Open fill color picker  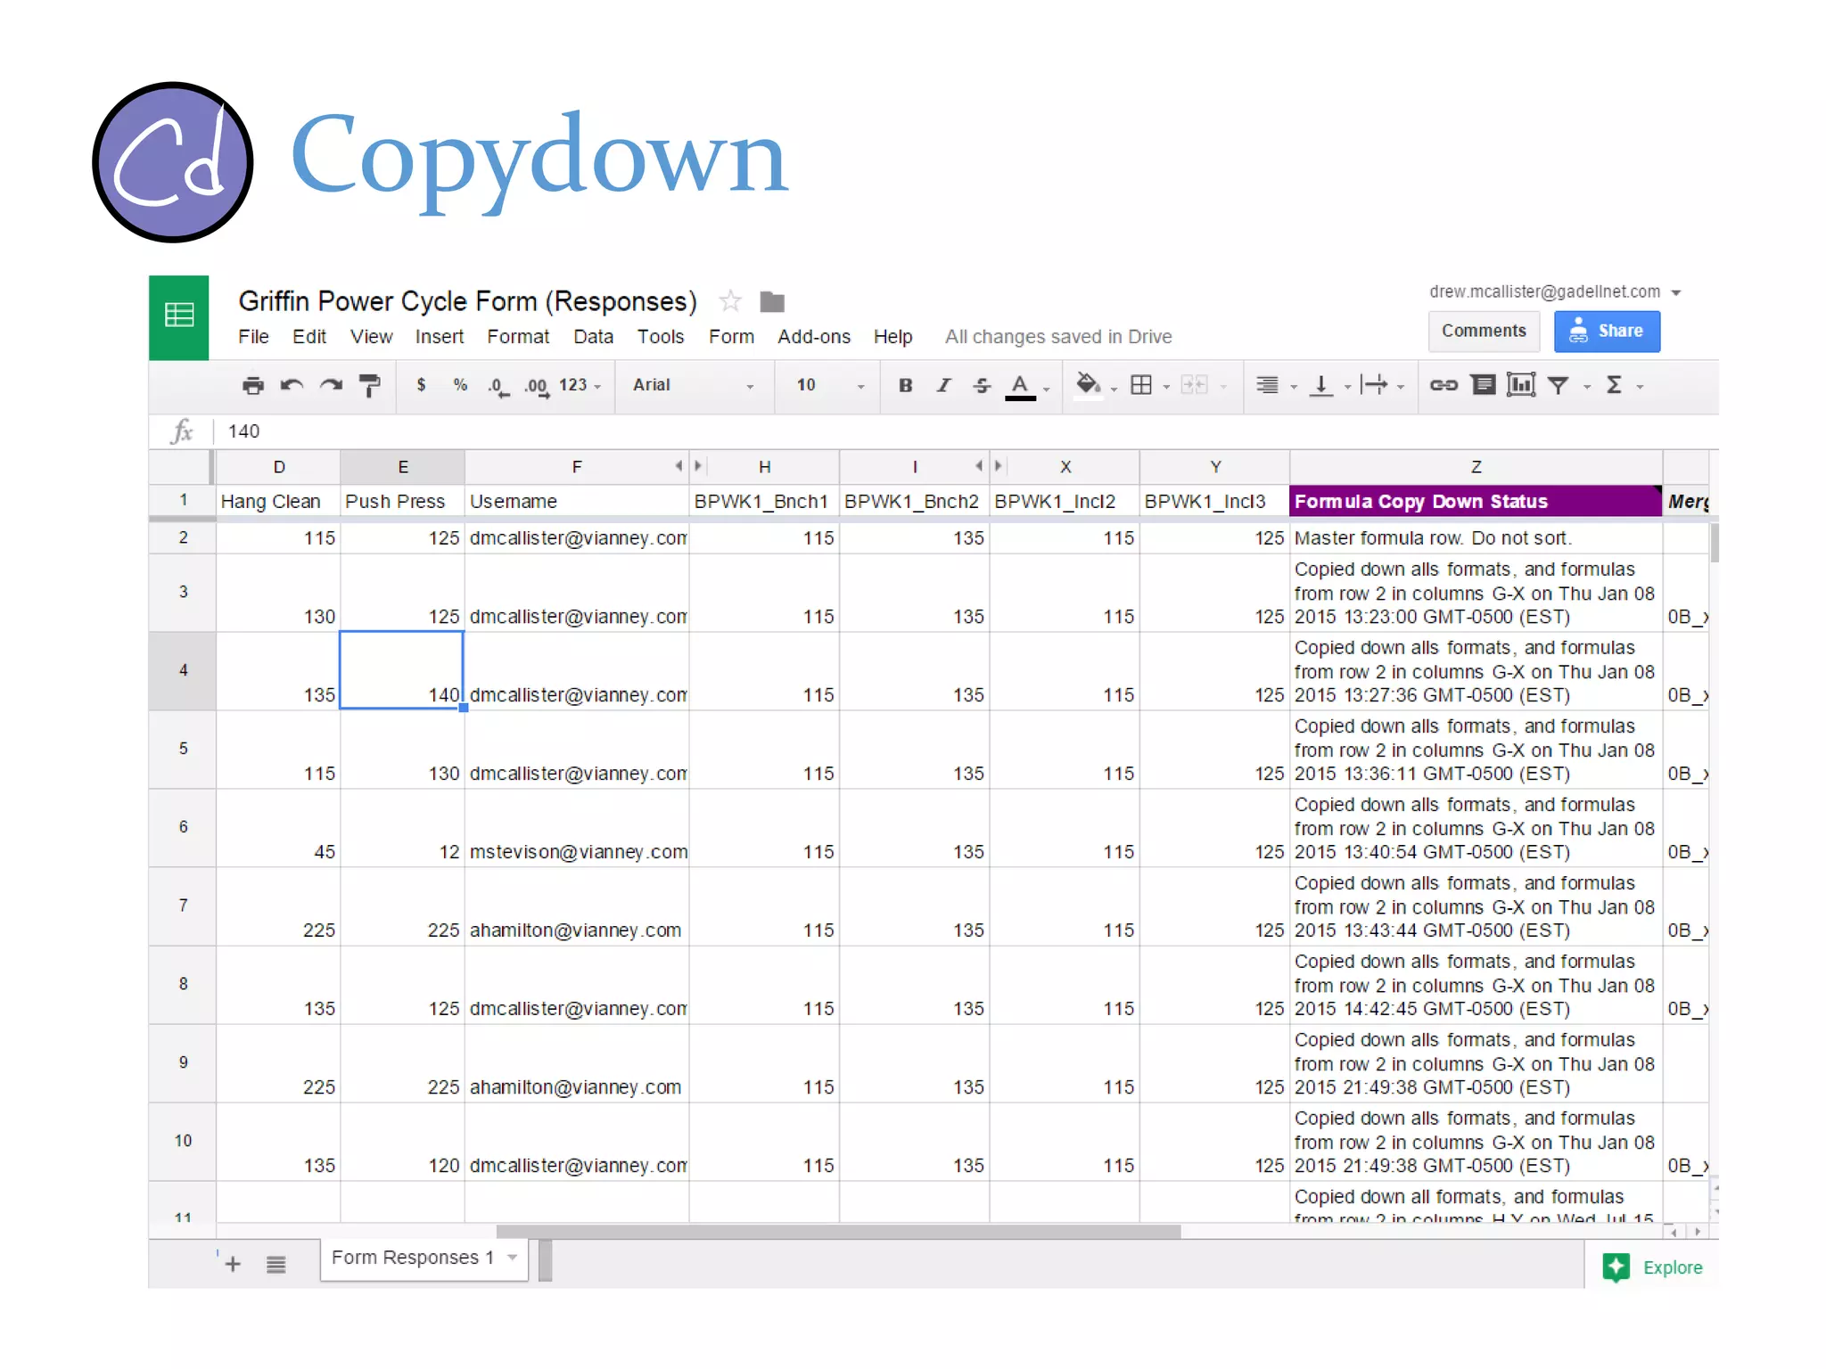tap(1087, 385)
